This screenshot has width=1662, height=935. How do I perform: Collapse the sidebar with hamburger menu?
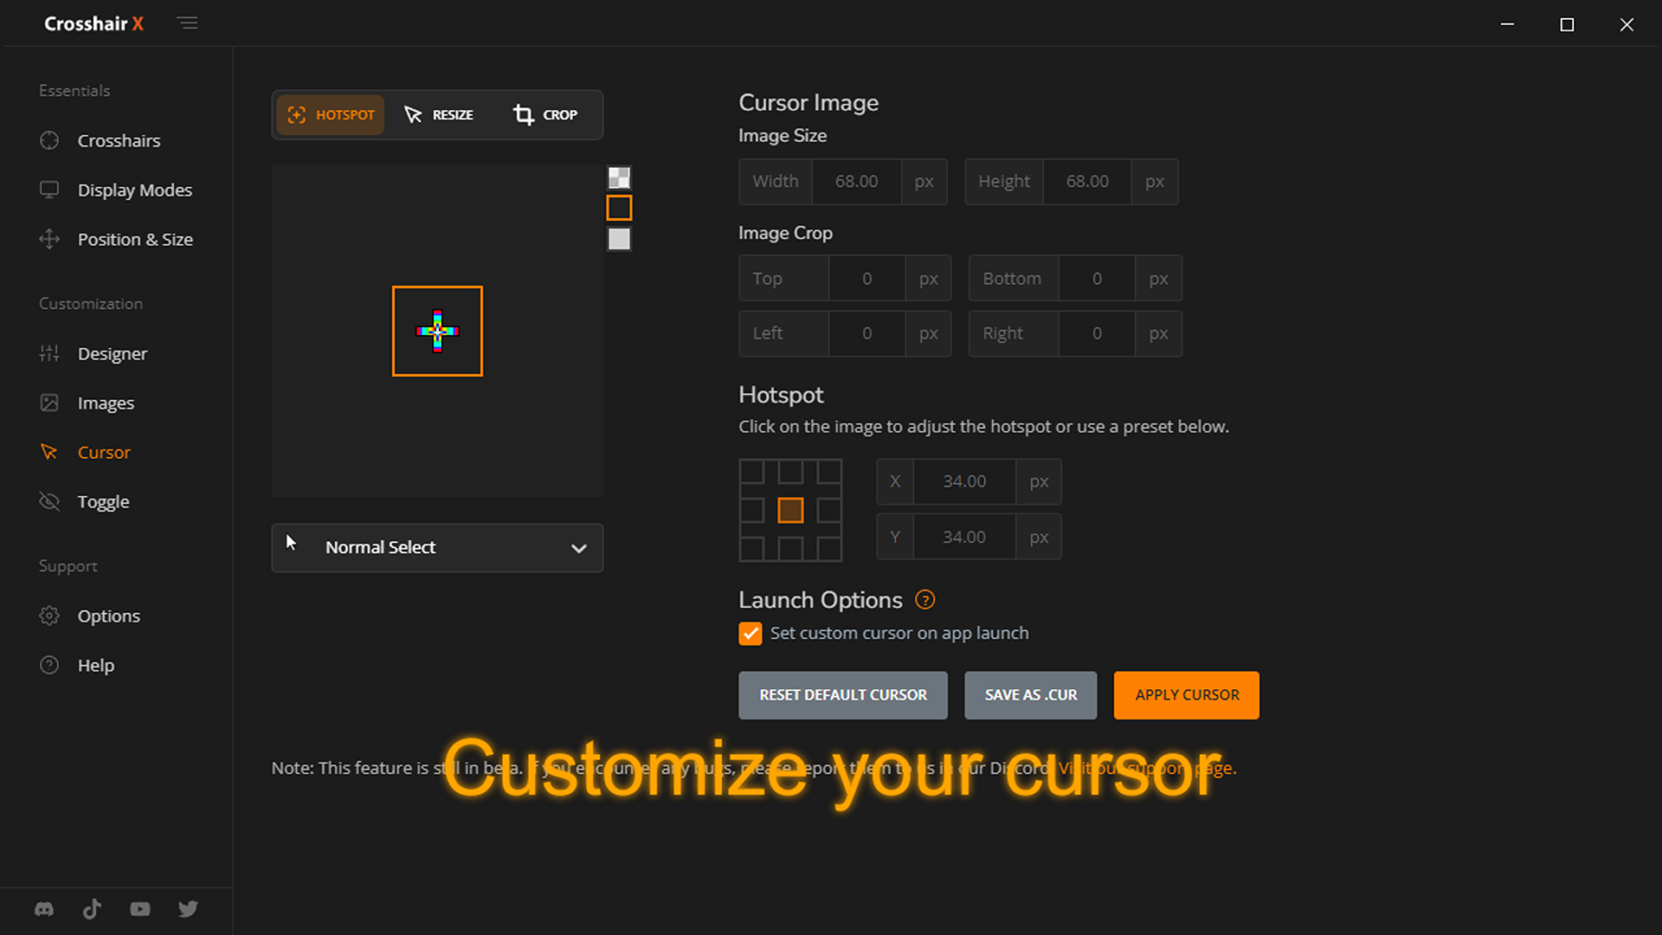[187, 23]
